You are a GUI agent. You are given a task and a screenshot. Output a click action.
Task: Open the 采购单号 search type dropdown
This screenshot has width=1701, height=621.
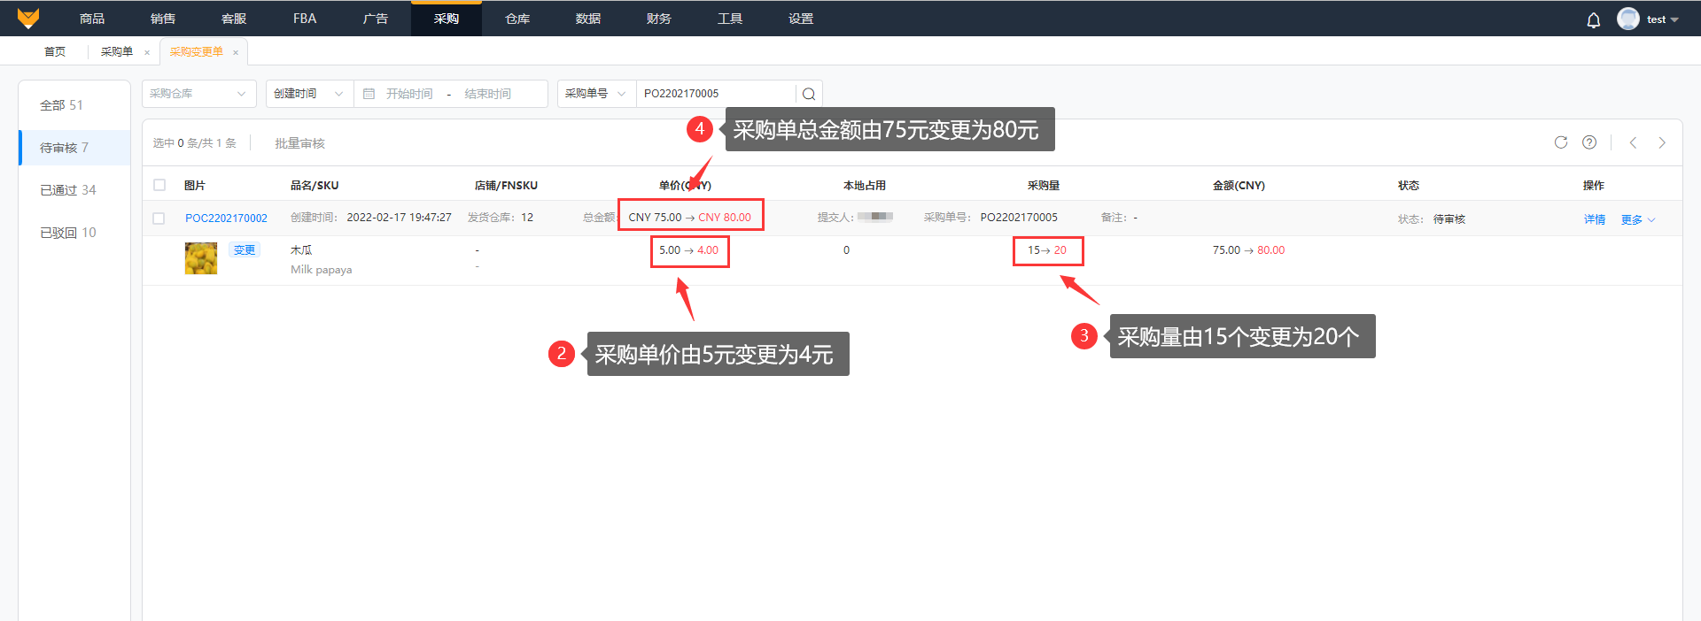click(596, 94)
